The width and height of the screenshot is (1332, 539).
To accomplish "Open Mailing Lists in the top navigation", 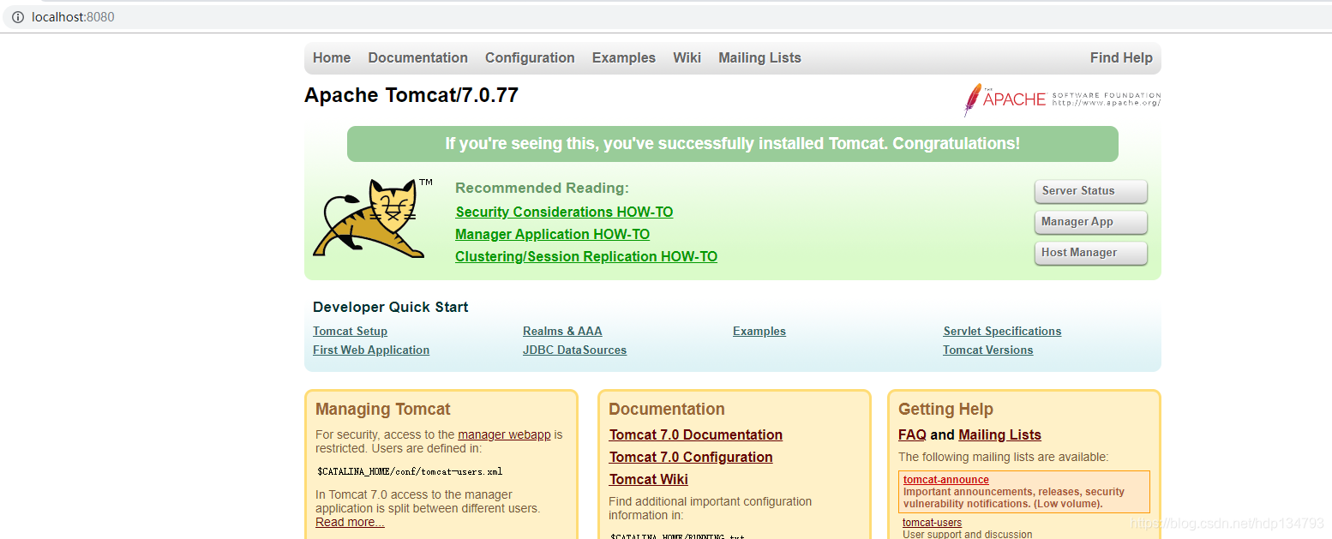I will click(x=759, y=57).
